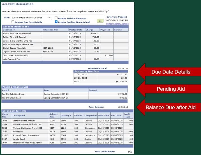201x155 pixels.
Task: Click the Charge column header
Action: click(89, 30)
